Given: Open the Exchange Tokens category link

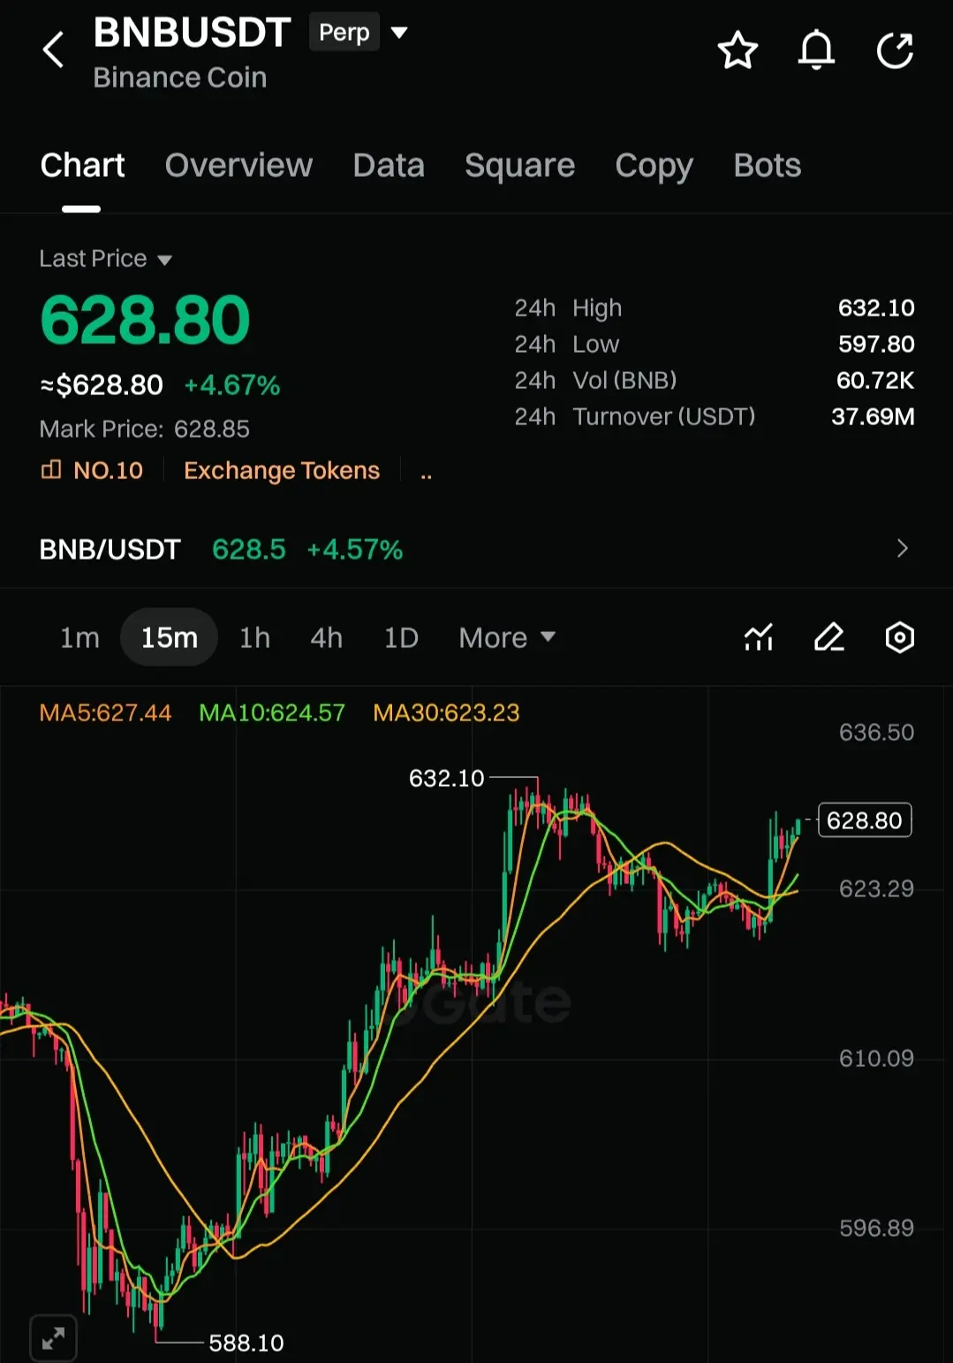Looking at the screenshot, I should pyautogui.click(x=282, y=470).
